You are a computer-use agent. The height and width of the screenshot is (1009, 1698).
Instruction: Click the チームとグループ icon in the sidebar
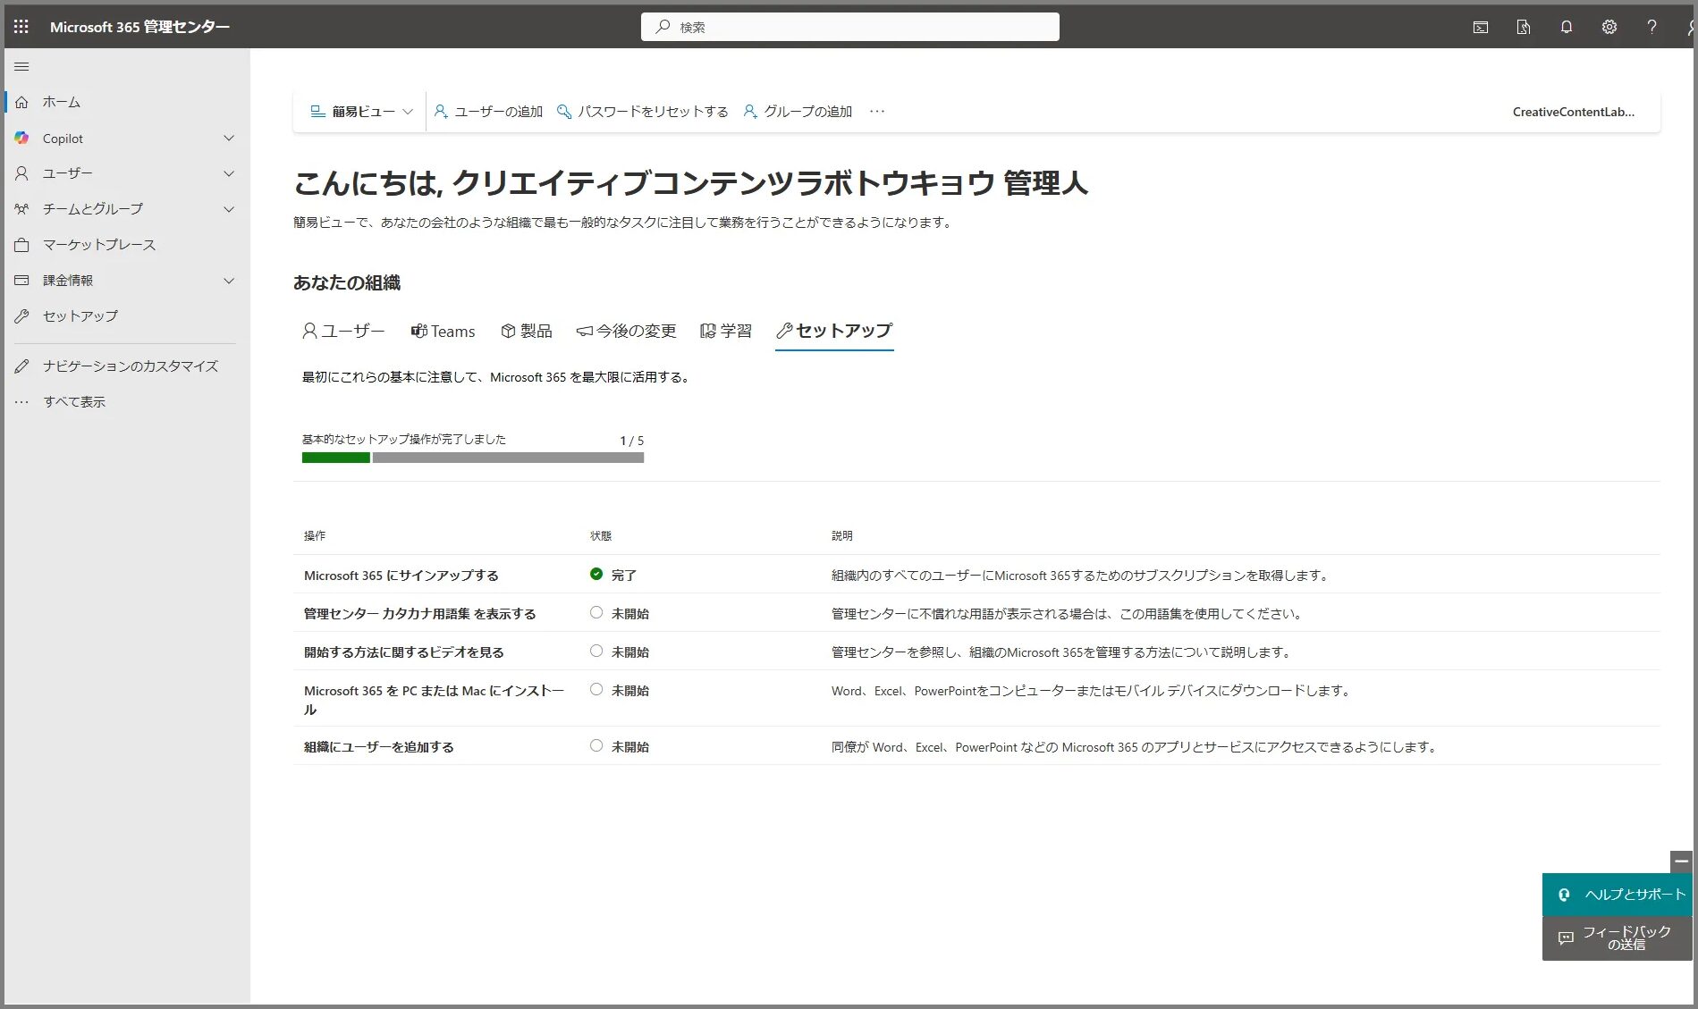tap(22, 208)
